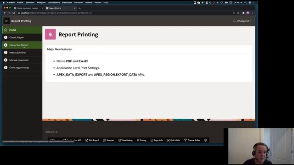The width and height of the screenshot is (294, 165).
Task: Open Session in developer toolbar
Action: [108, 140]
